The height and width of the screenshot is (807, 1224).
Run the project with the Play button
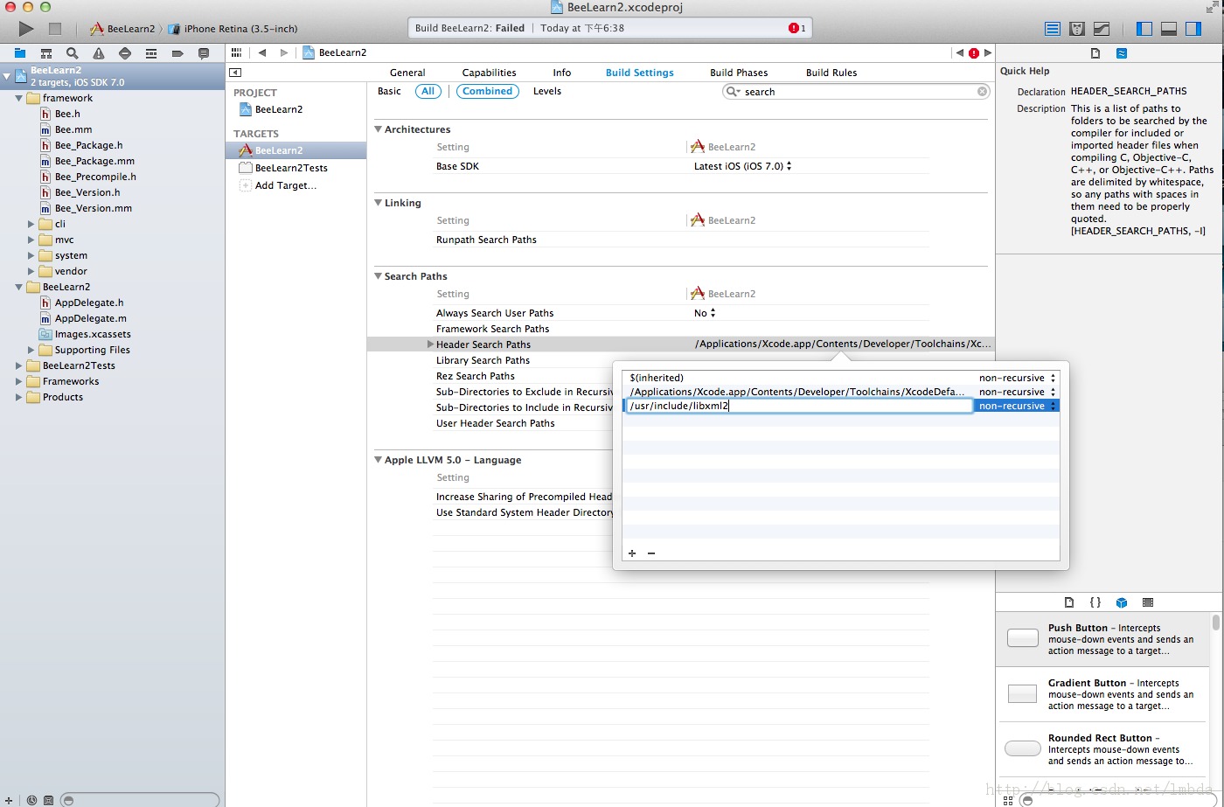pyautogui.click(x=25, y=29)
